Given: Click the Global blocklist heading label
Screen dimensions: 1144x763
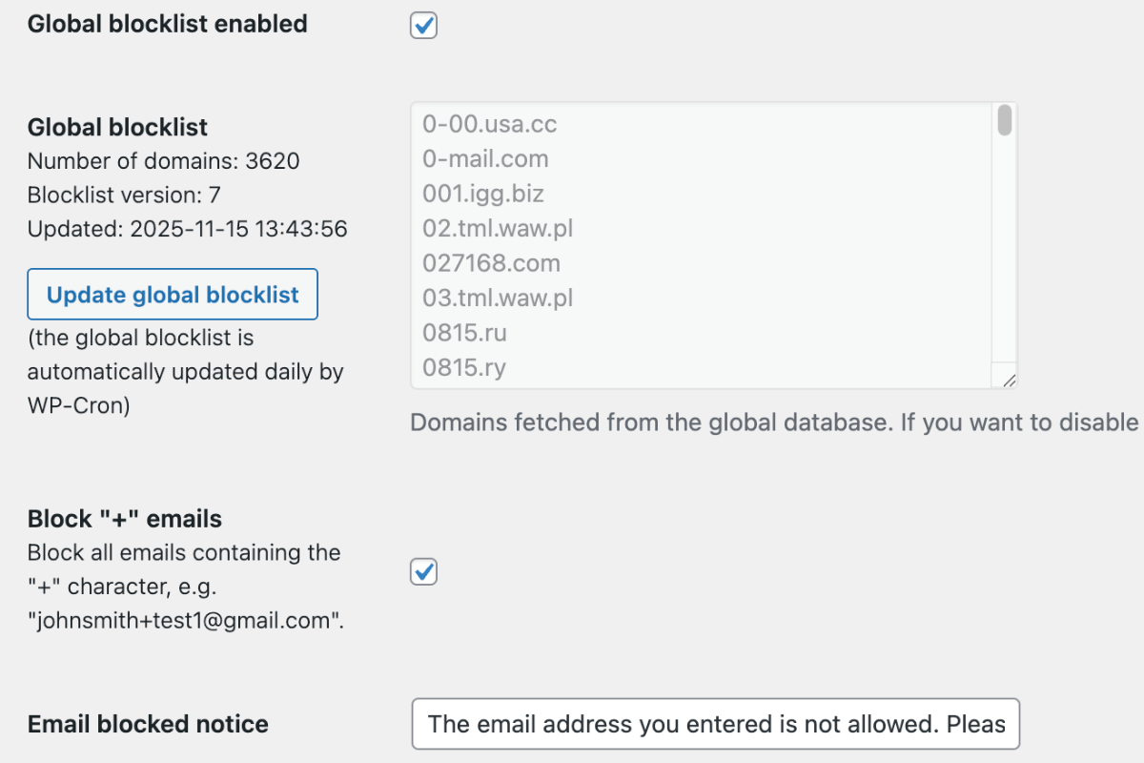Looking at the screenshot, I should pyautogui.click(x=116, y=127).
